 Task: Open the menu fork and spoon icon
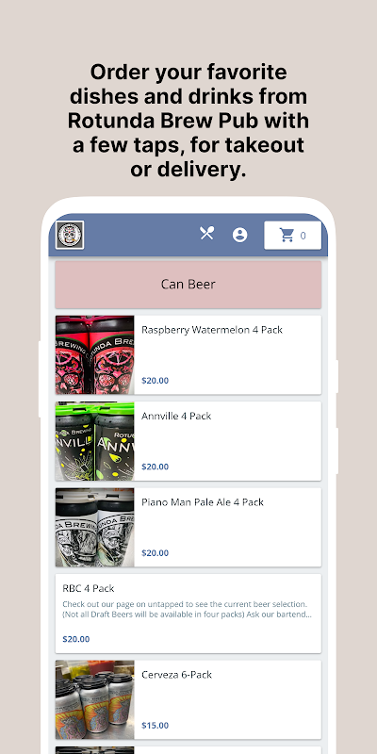coord(206,233)
